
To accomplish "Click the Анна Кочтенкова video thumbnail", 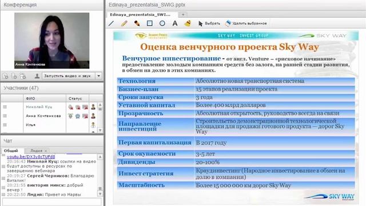I will [52, 41].
